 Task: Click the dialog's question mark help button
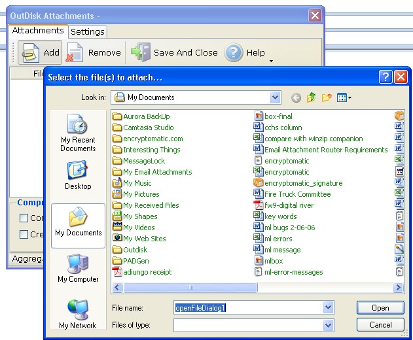coord(386,77)
